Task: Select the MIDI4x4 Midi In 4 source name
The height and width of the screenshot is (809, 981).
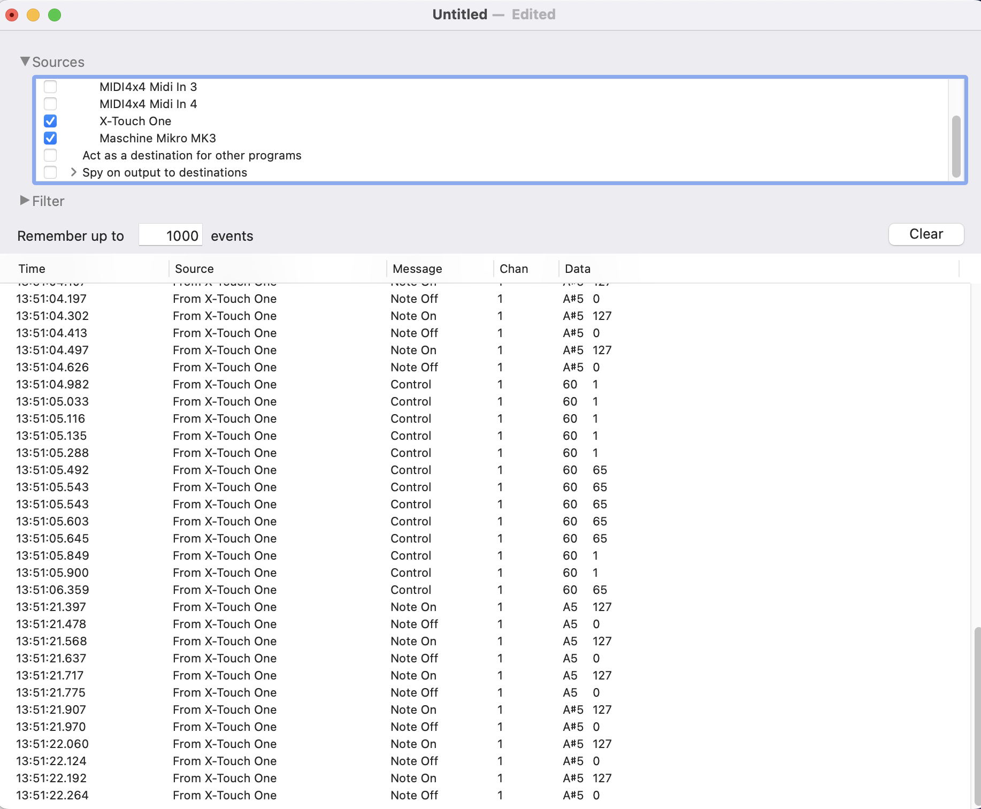Action: 148,104
